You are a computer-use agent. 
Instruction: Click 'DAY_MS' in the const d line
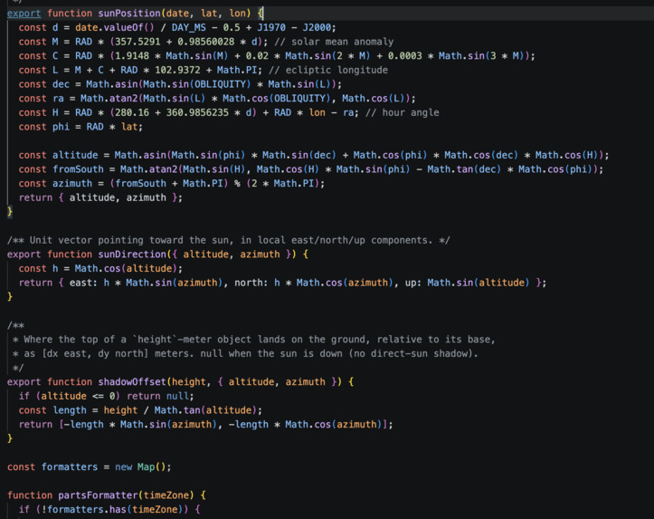coord(188,27)
